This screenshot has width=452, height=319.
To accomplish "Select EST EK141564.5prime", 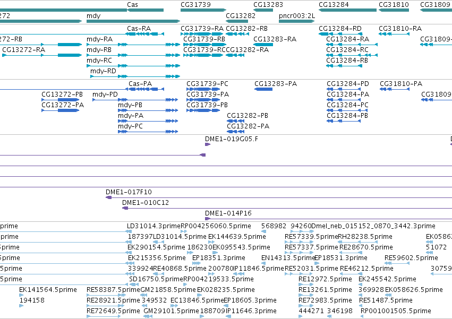I will (48, 290).
